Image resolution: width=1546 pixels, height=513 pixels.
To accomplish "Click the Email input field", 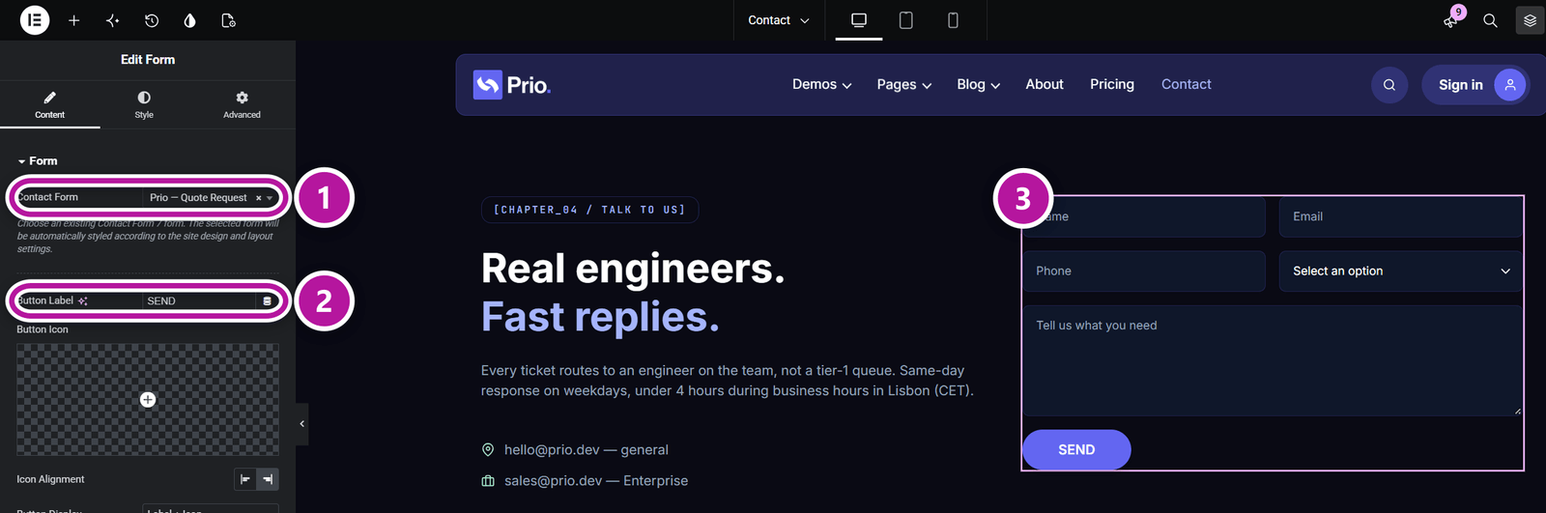I will click(1400, 216).
